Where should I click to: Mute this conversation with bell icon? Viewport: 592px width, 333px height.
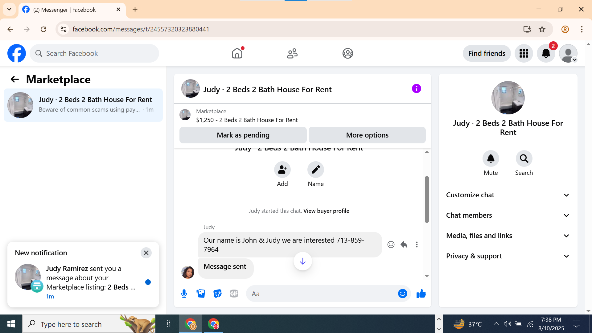click(x=491, y=159)
